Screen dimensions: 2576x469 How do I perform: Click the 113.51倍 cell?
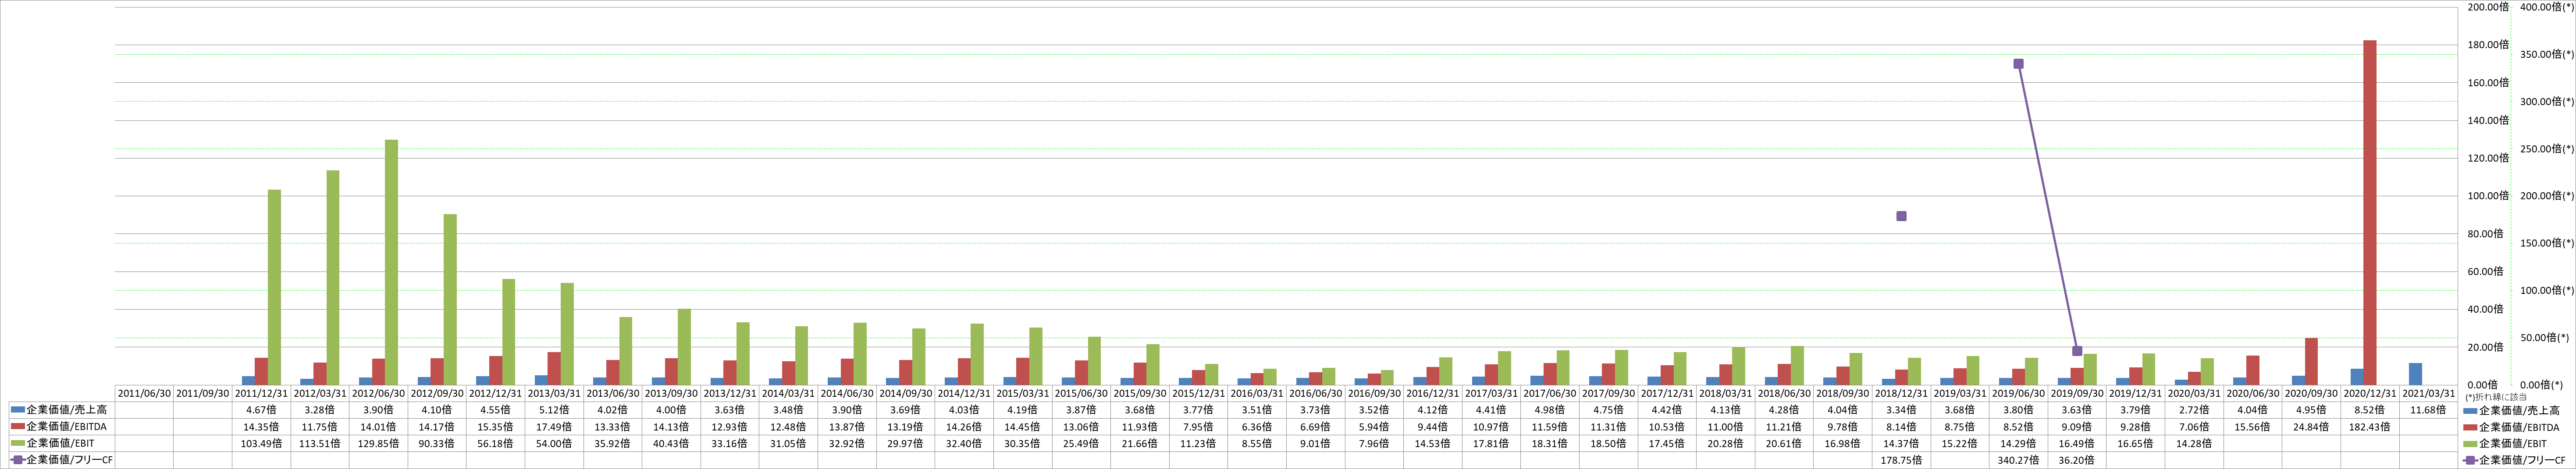(320, 443)
